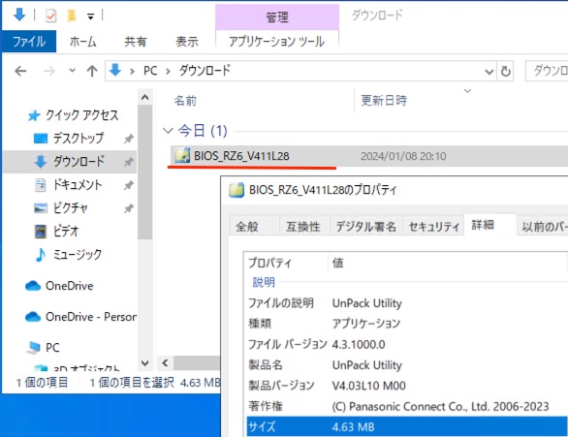Switch to the ホーム ribbon tab

(x=82, y=42)
